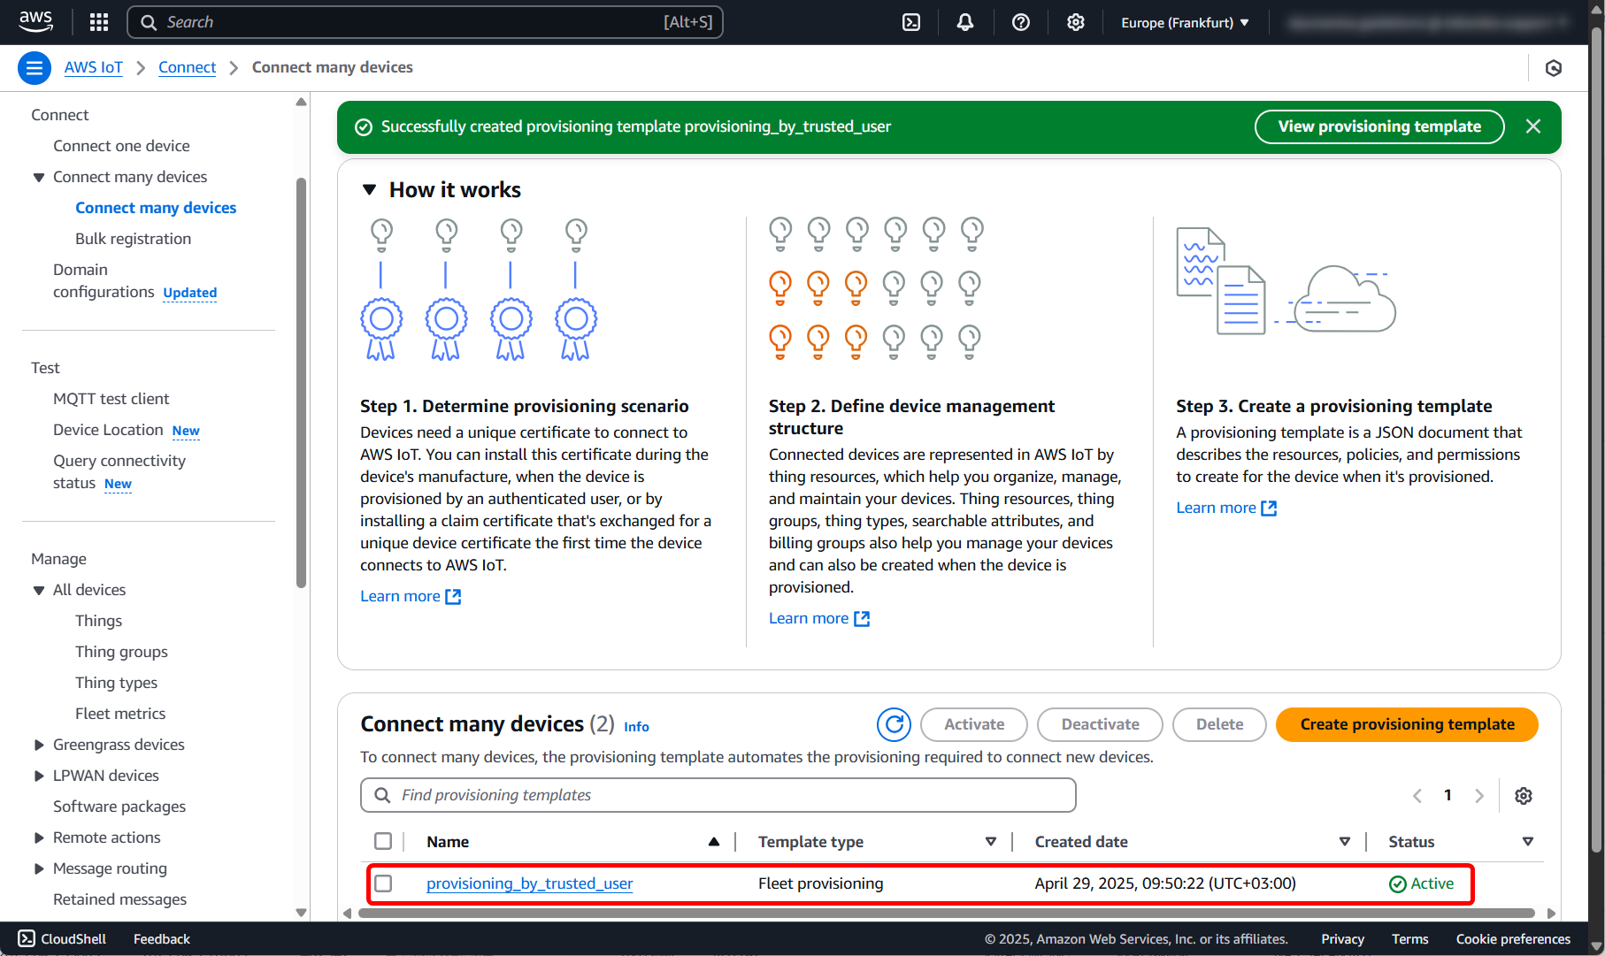
Task: Open the notifications bell
Action: coord(965,22)
